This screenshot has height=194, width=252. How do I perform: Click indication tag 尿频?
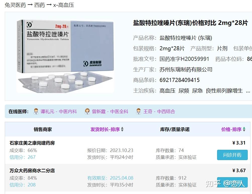point(184,91)
